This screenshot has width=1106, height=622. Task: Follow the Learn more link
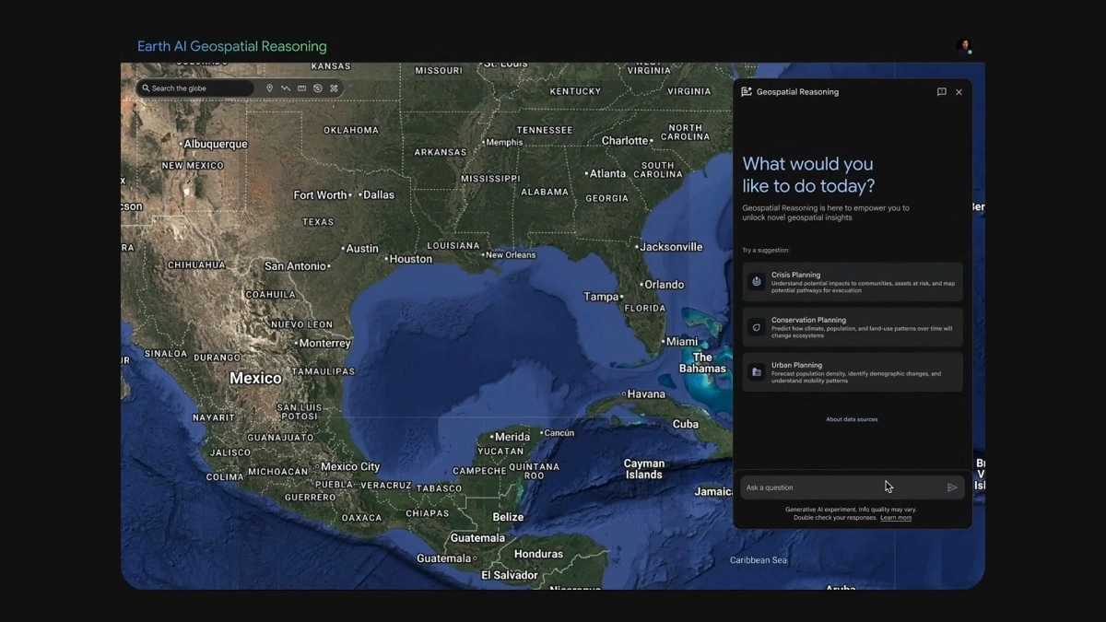click(x=895, y=518)
